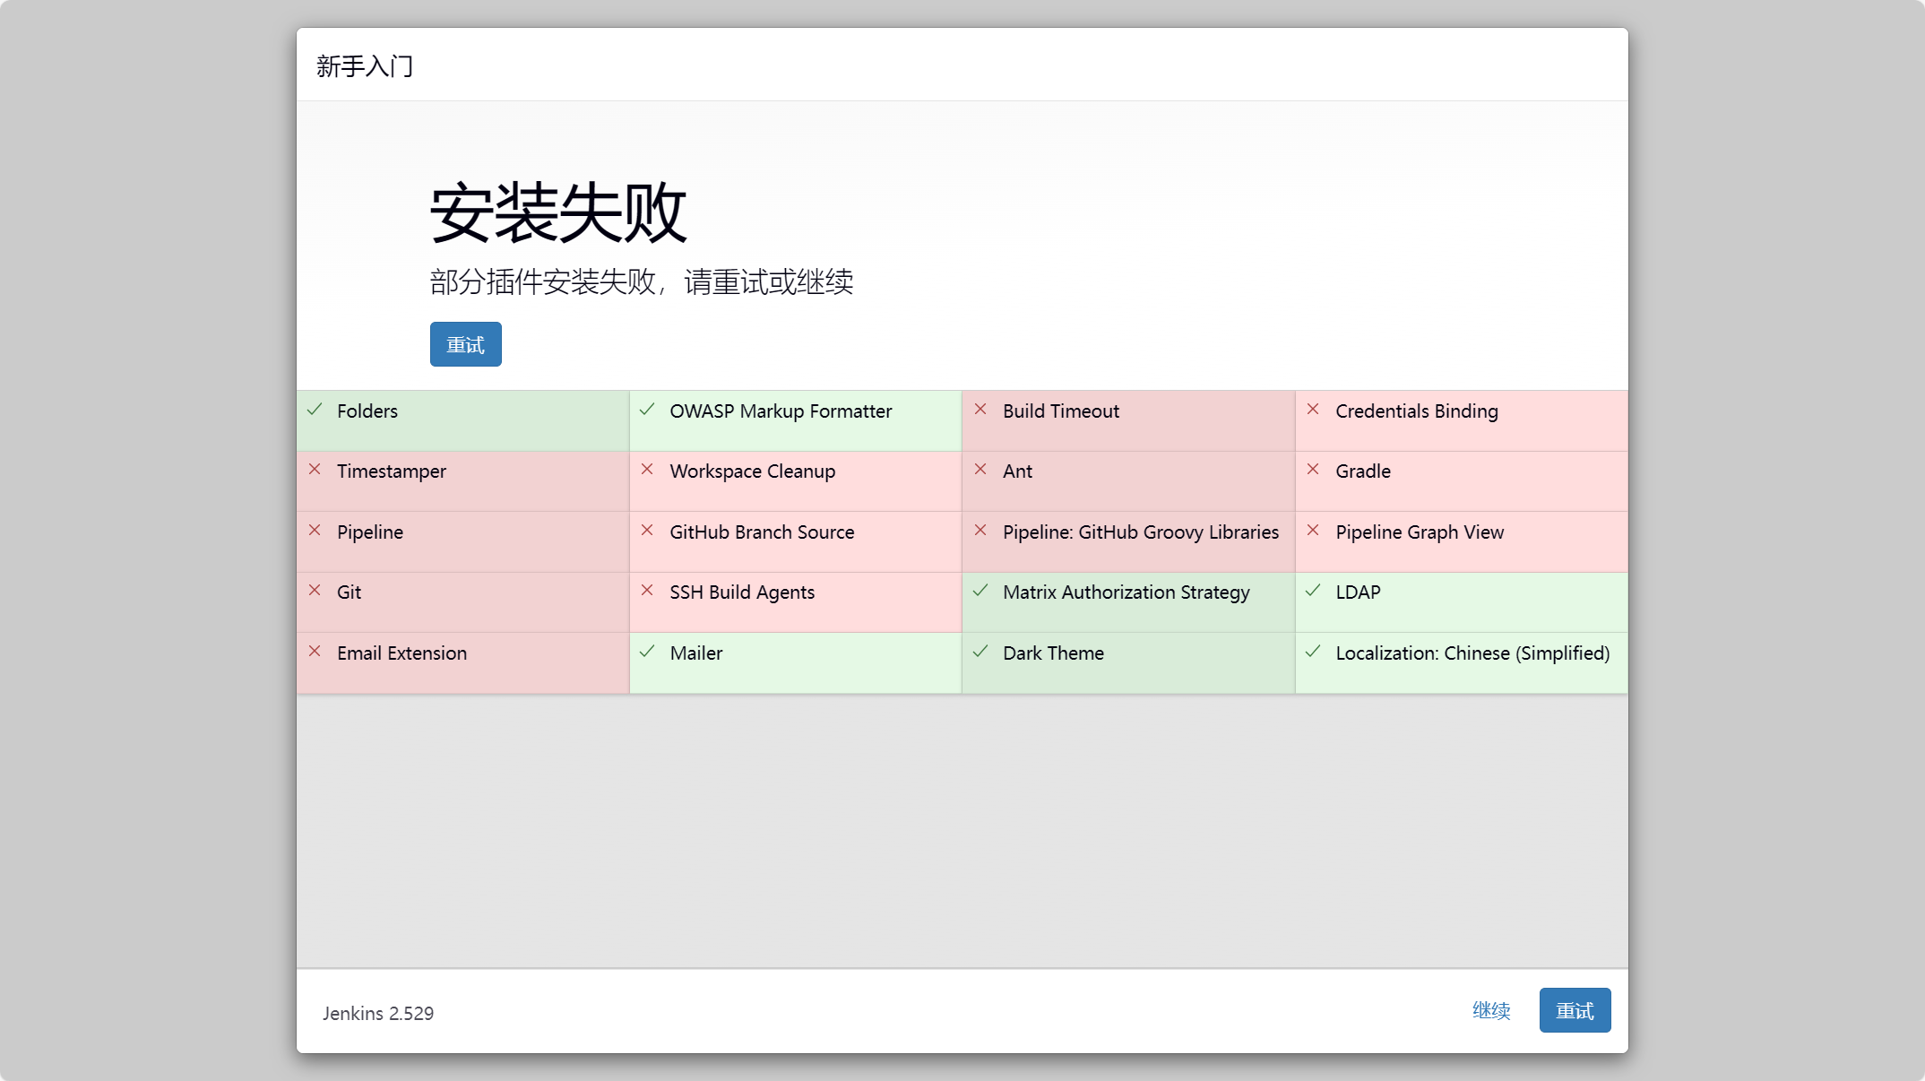Screen dimensions: 1925x1081
Task: Click the success checkmark beside Mailer
Action: coord(647,652)
